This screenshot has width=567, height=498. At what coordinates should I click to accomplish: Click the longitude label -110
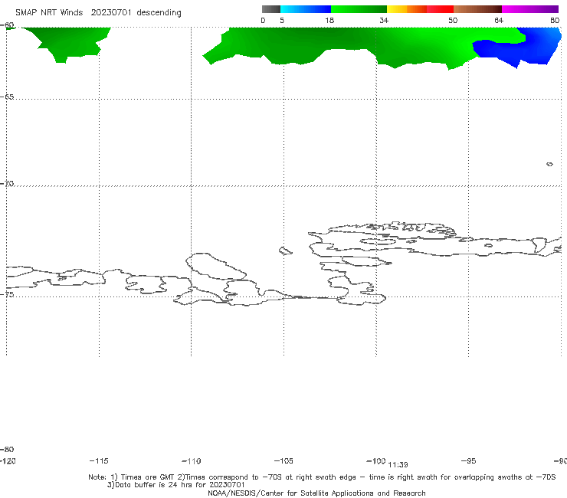coord(192,461)
